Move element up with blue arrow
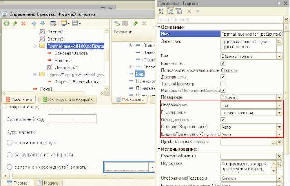This screenshot has width=290, height=186. (34, 24)
